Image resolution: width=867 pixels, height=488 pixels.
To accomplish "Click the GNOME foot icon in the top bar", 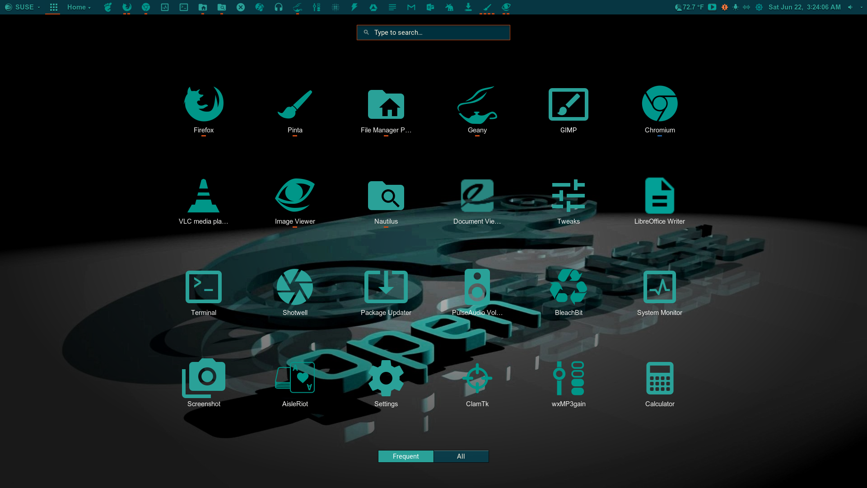I will coord(107,7).
